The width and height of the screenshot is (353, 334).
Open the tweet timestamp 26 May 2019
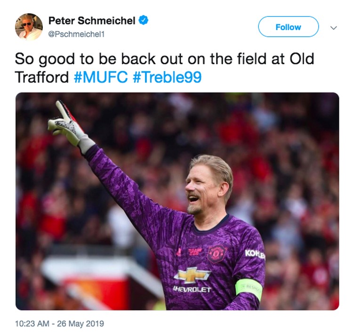click(x=59, y=324)
